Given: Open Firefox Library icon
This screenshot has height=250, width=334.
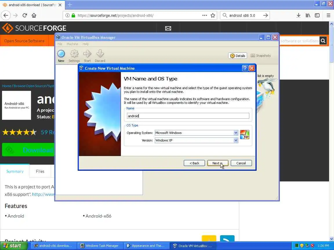Looking at the screenshot, I should pos(308,15).
